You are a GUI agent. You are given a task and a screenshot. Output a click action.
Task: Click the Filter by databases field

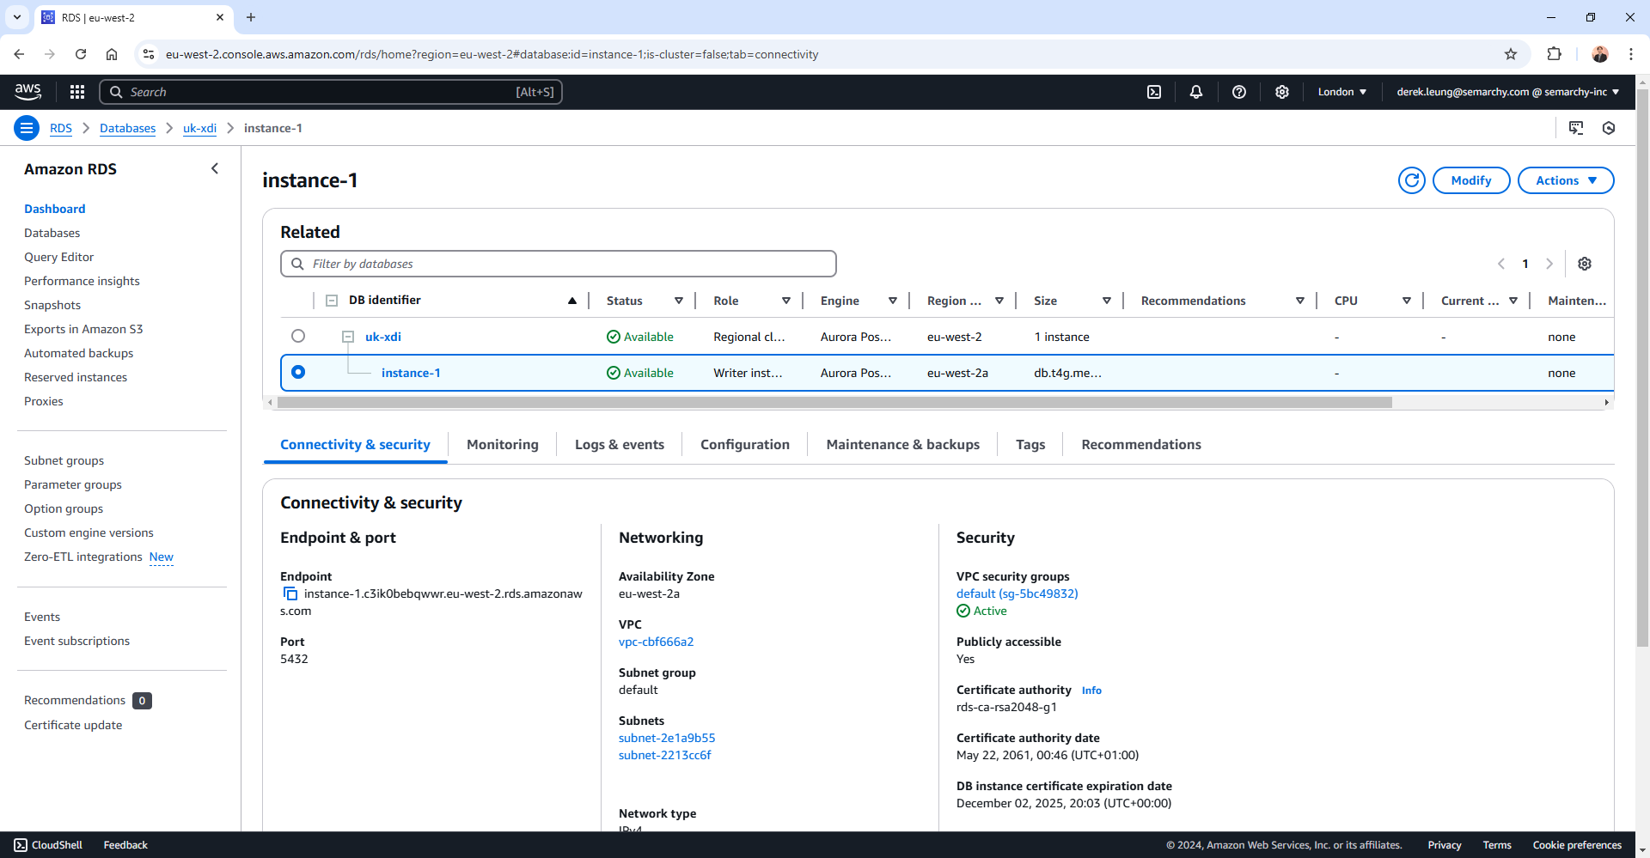coord(559,264)
